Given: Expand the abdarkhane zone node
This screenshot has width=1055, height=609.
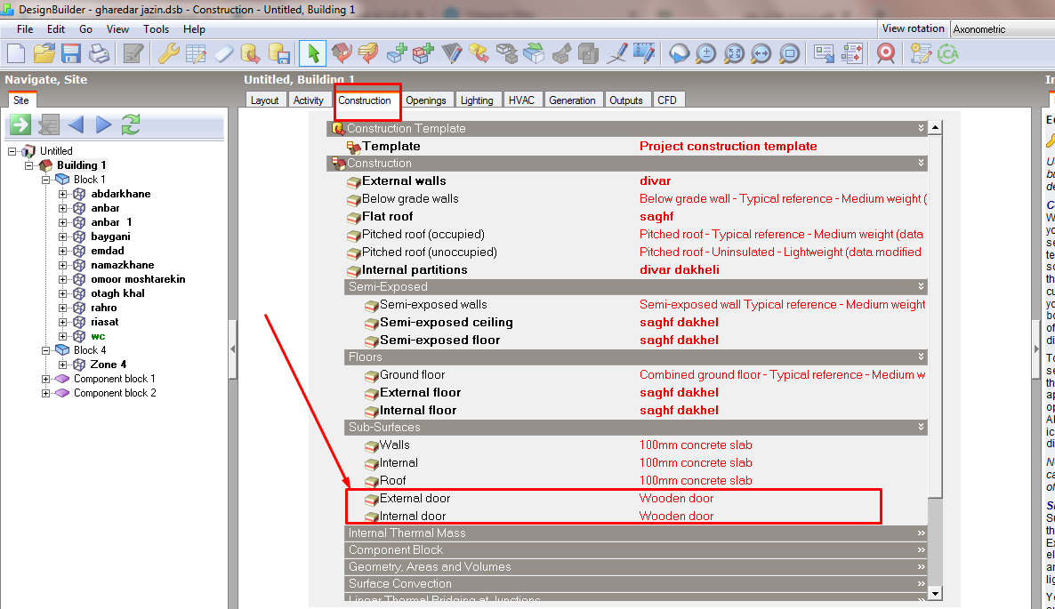Looking at the screenshot, I should click(62, 194).
